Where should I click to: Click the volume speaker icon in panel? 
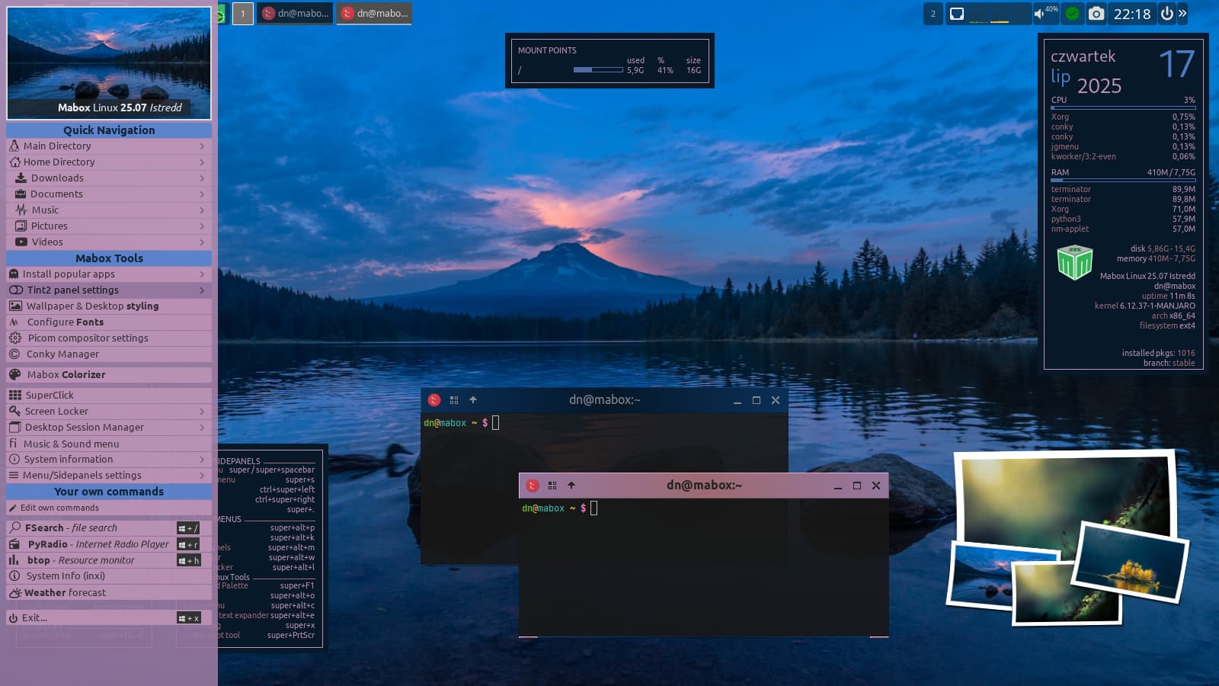(1039, 14)
